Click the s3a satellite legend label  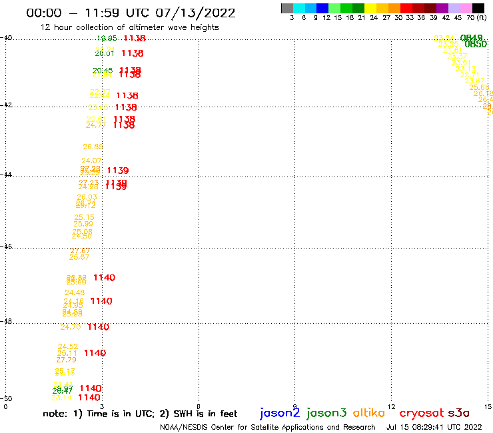pos(459,413)
